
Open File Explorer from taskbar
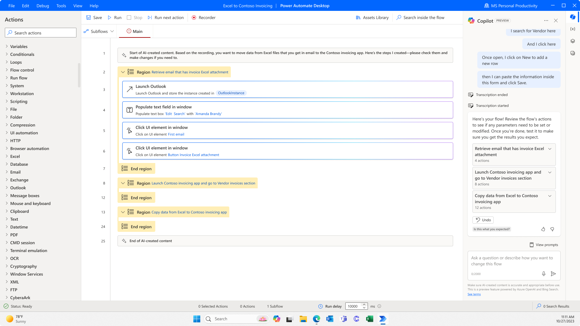pyautogui.click(x=303, y=319)
